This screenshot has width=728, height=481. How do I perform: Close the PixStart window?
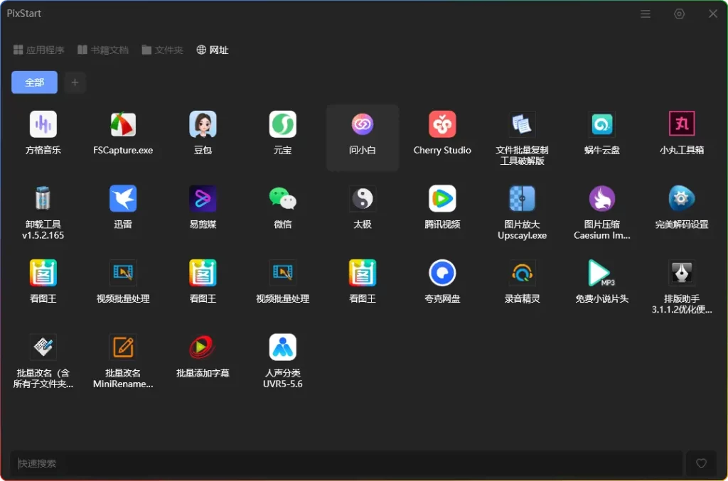click(x=713, y=14)
